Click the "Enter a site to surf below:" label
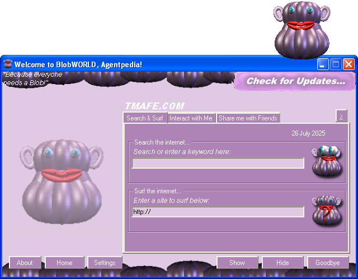Image resolution: width=358 pixels, height=279 pixels. pos(171,201)
